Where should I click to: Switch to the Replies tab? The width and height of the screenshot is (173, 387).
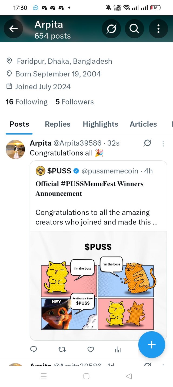(x=58, y=124)
